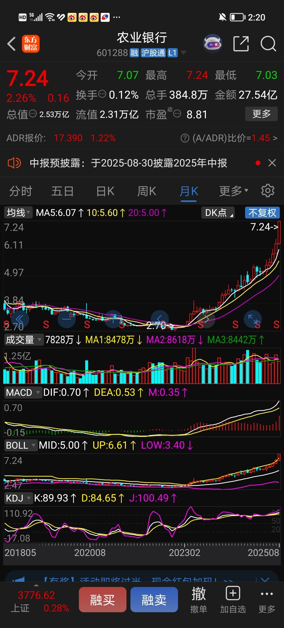Tap the 融 margin tag

134,53
